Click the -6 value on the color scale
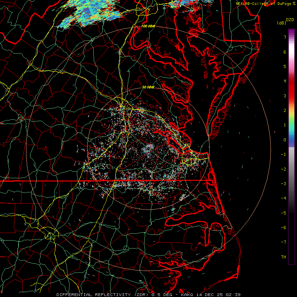The image size is (297, 297). tap(283, 228)
